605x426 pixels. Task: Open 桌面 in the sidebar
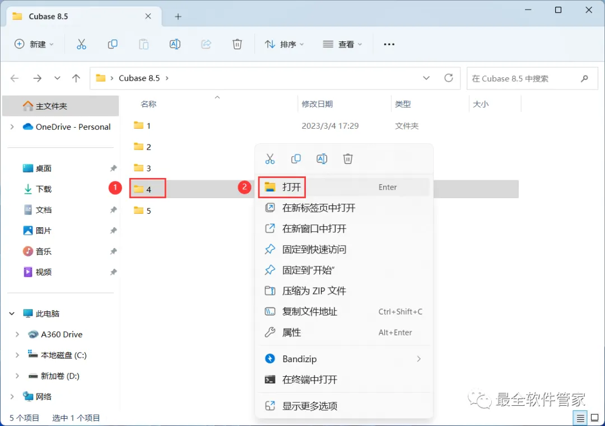point(43,168)
